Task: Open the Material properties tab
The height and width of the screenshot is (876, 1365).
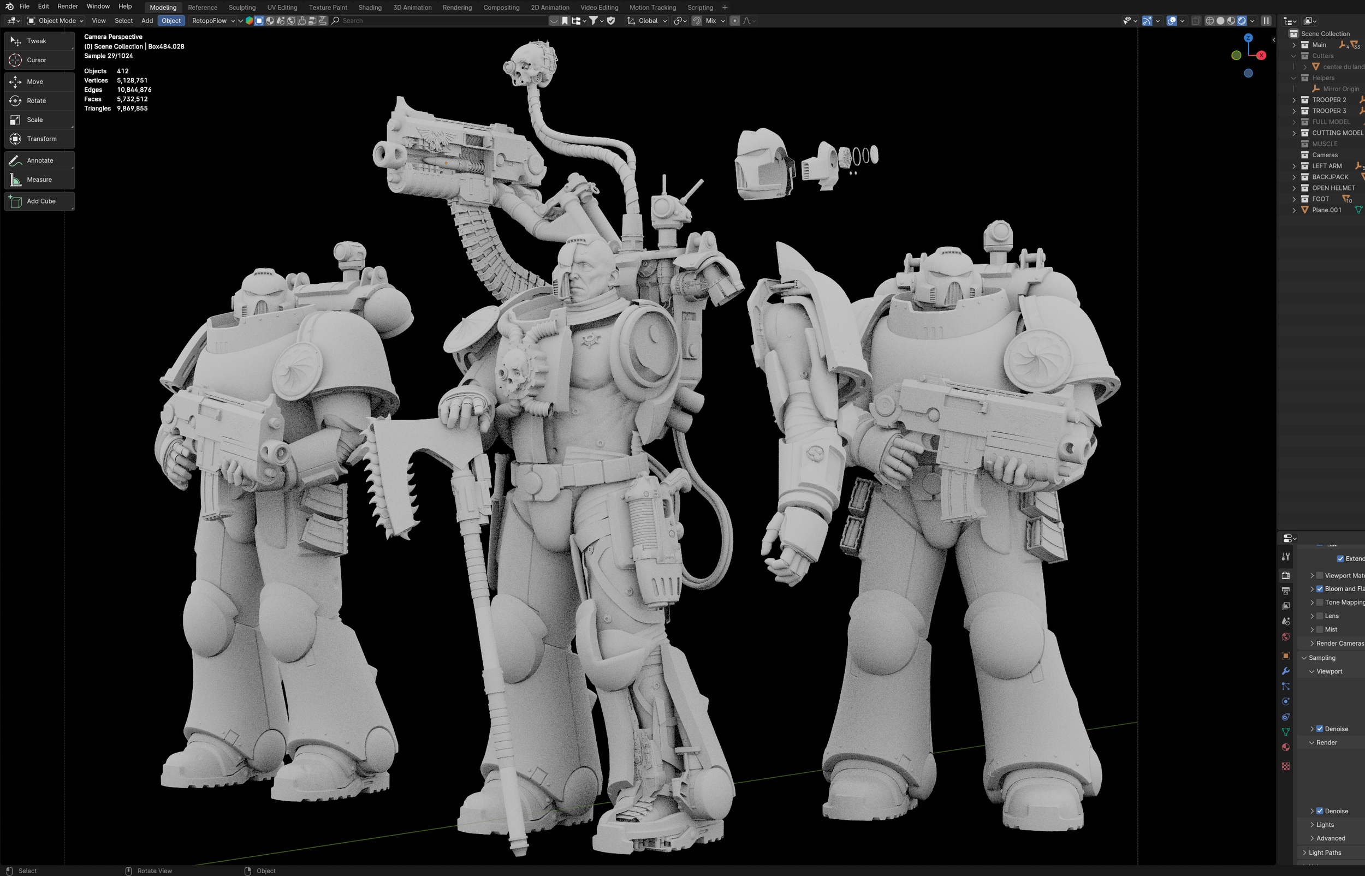Action: 1285,747
